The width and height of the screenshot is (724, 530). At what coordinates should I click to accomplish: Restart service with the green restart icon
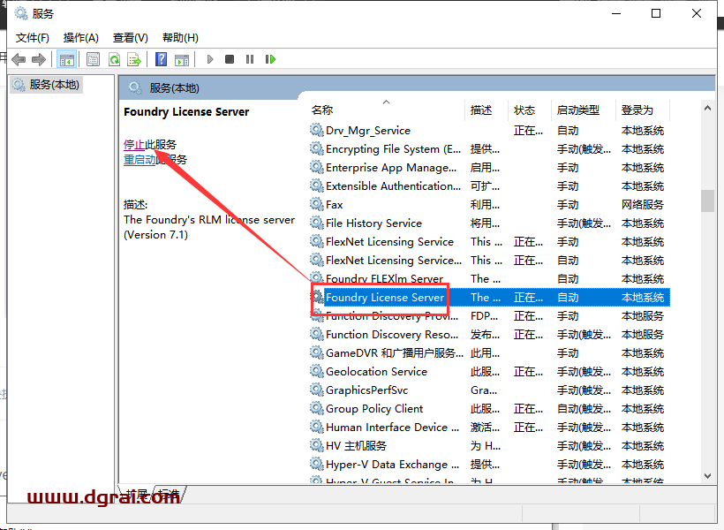coord(270,59)
